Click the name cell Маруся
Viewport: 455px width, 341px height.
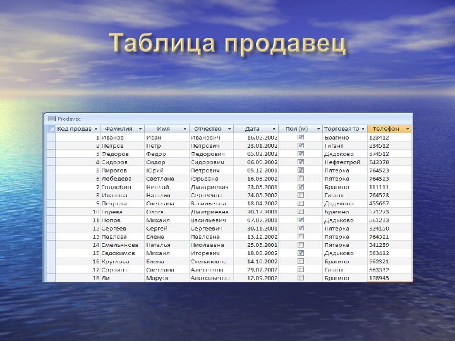pos(167,278)
